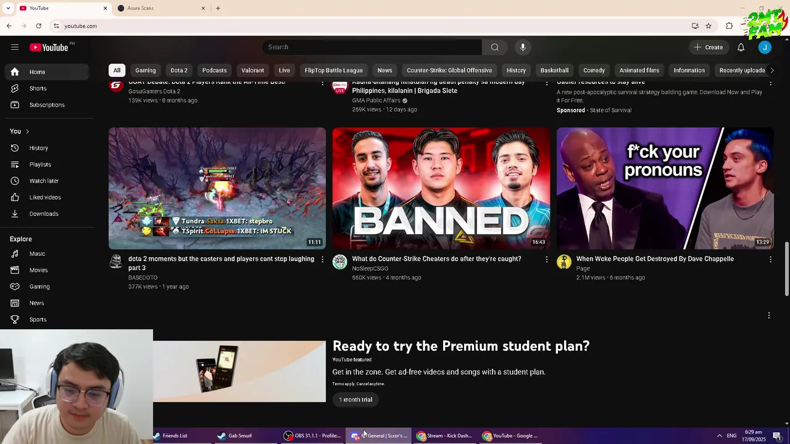The height and width of the screenshot is (444, 790).
Task: Open options for Dave Chappelle video
Action: coord(770,260)
